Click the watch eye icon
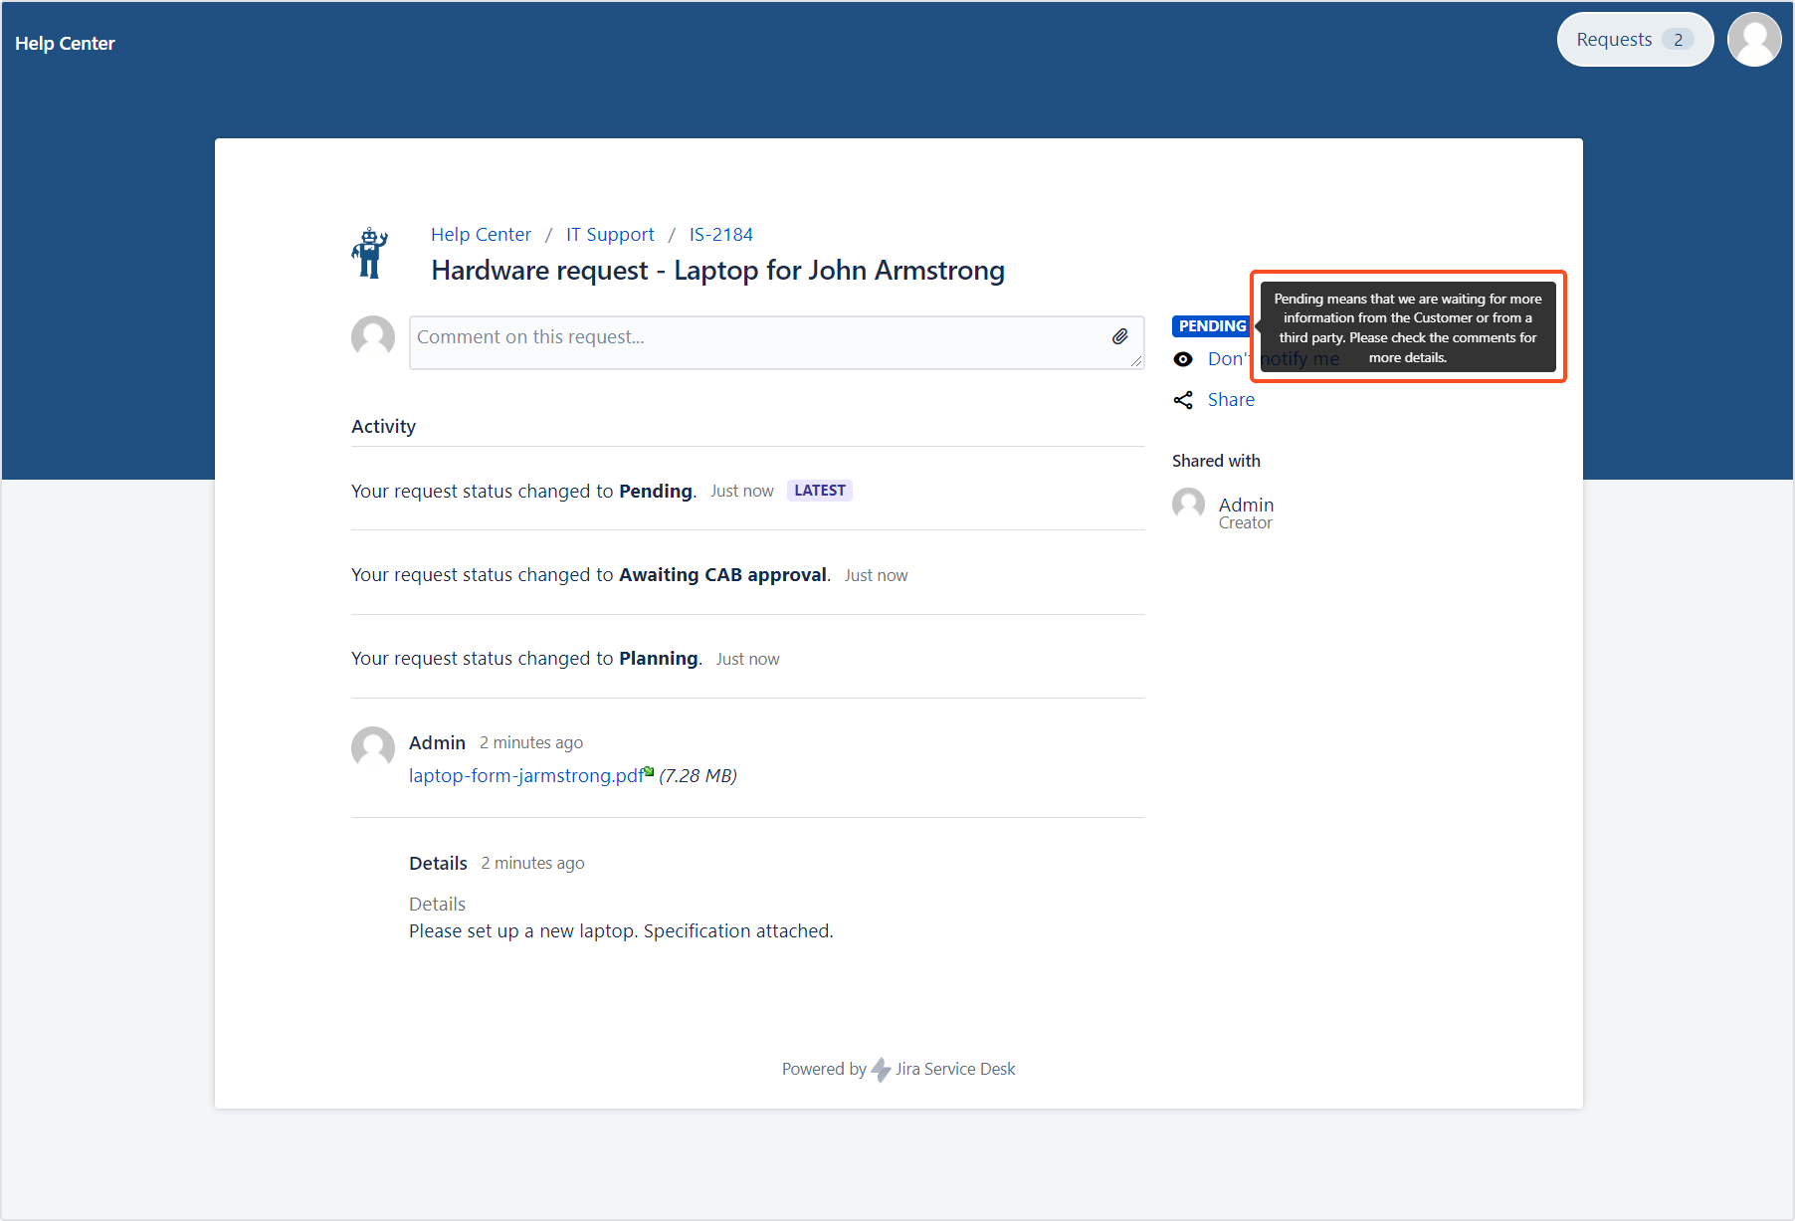The height and width of the screenshot is (1221, 1795). pos(1183,358)
